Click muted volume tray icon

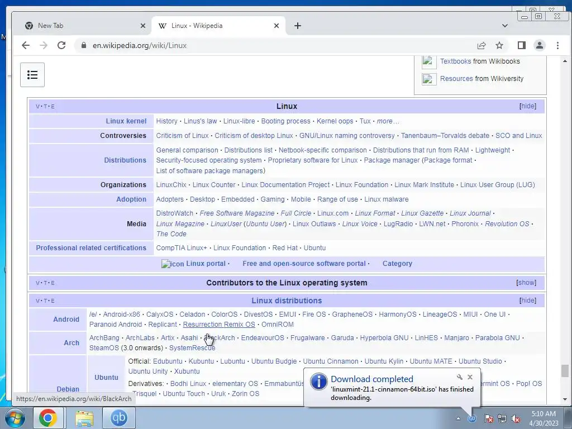point(516,418)
